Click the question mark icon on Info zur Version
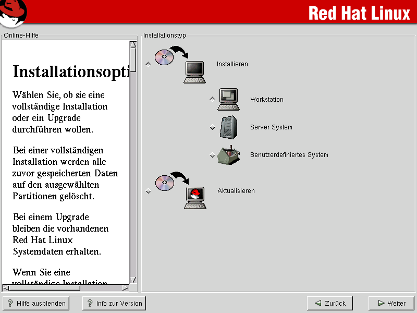Image resolution: width=417 pixels, height=313 pixels. (89, 303)
